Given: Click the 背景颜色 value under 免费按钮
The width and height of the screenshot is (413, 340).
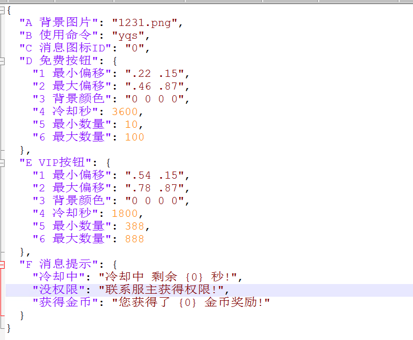Looking at the screenshot, I should [x=154, y=99].
